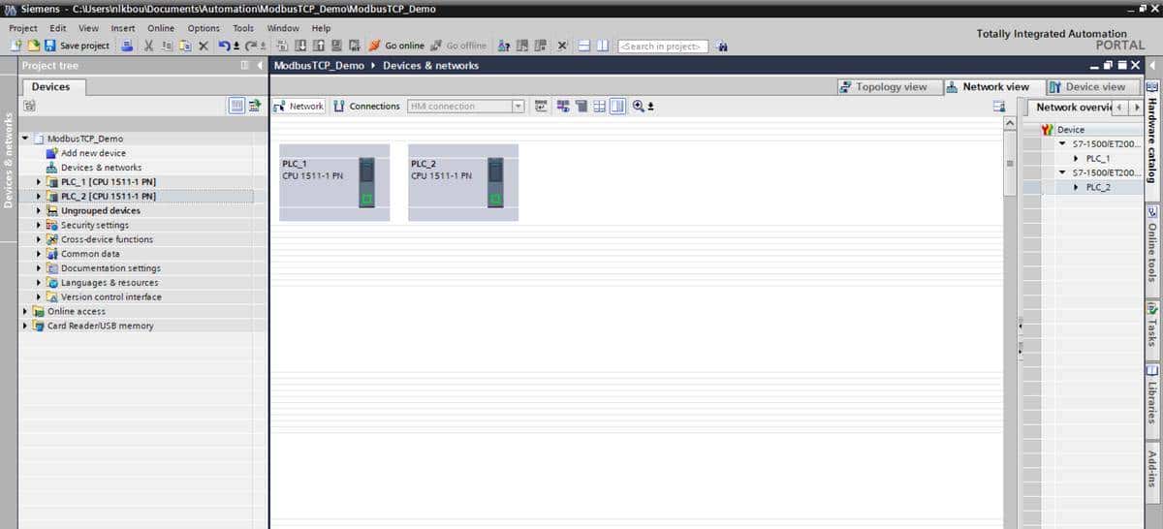Click the first icon after HMI connection dropdown
Viewport: 1163px width, 529px height.
click(x=541, y=106)
